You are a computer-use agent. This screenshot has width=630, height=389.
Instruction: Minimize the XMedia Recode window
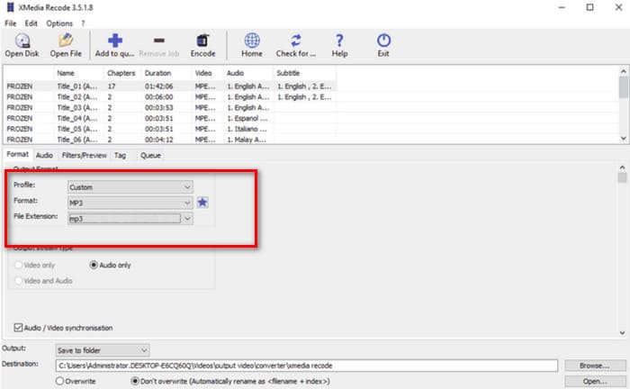562,7
